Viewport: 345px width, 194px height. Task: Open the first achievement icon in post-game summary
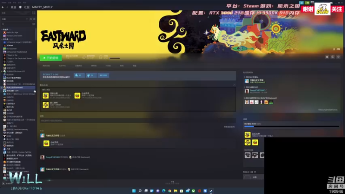(46, 95)
